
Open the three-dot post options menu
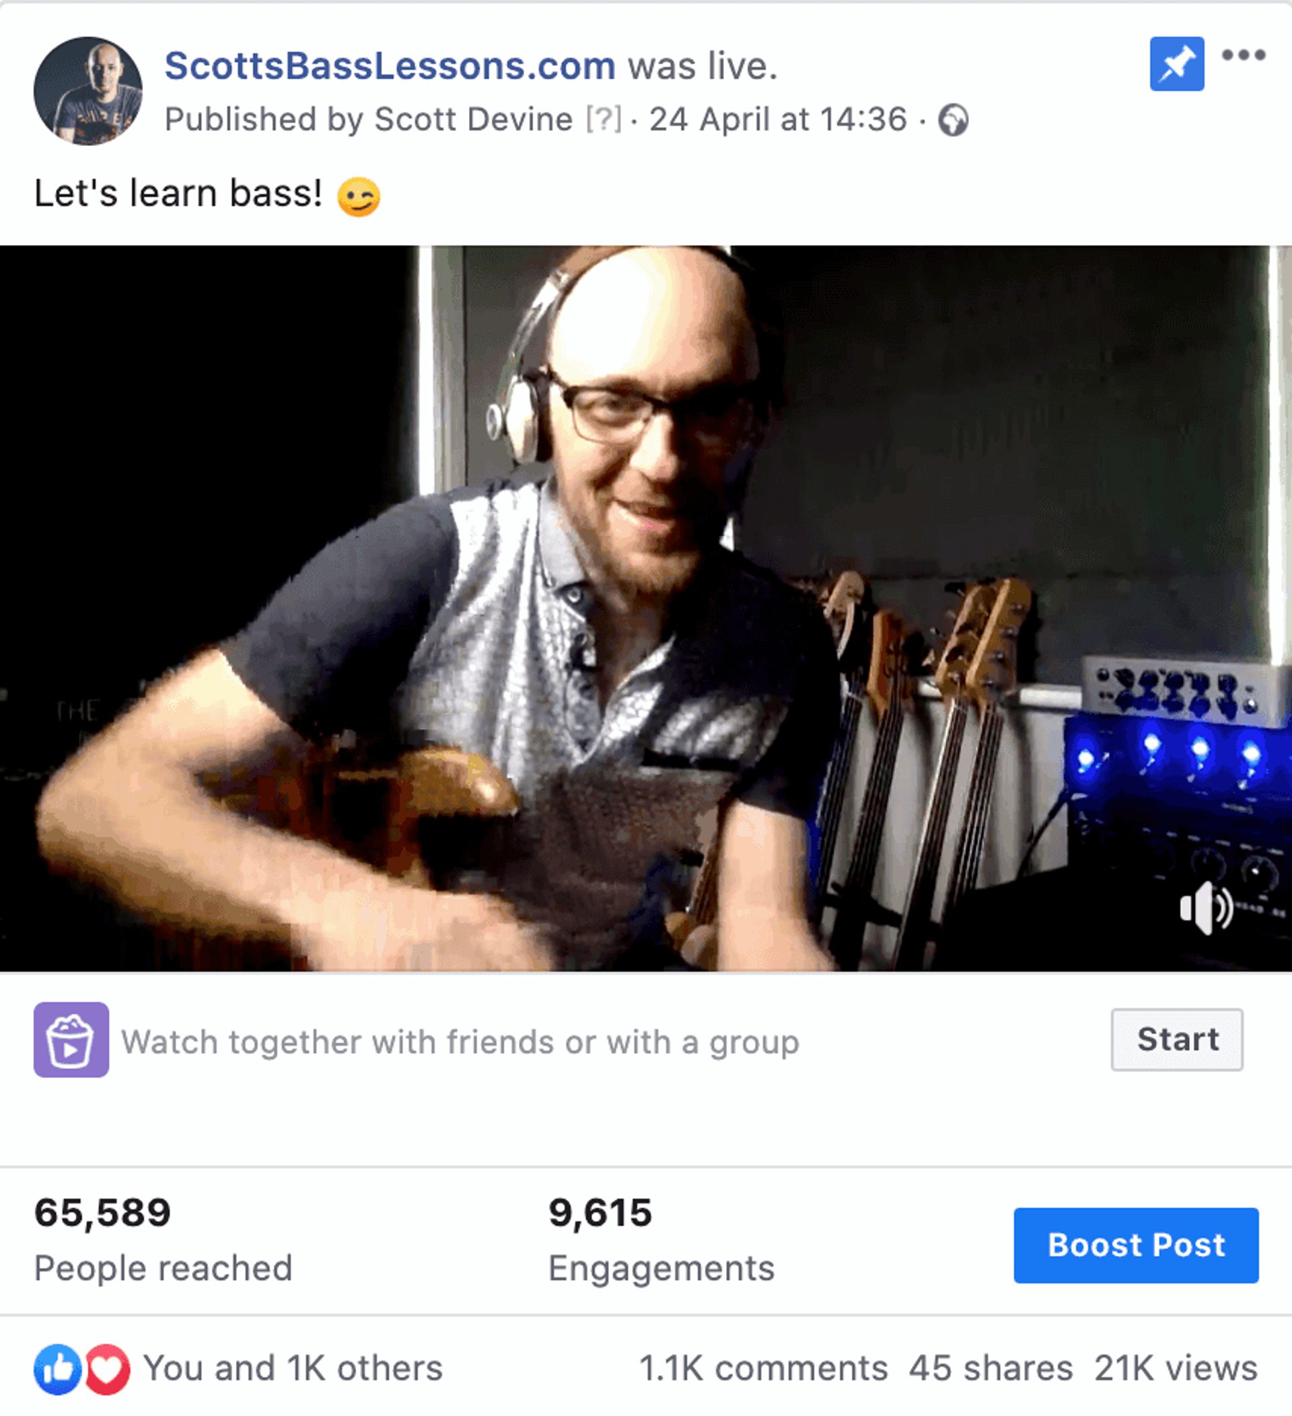coord(1244,55)
